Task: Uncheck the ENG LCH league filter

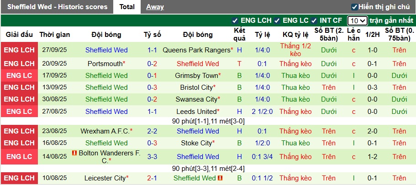Action: click(235, 21)
